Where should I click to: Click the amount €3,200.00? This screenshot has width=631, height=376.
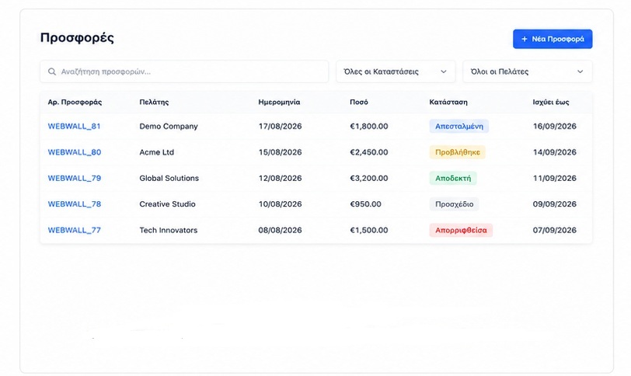(x=369, y=178)
